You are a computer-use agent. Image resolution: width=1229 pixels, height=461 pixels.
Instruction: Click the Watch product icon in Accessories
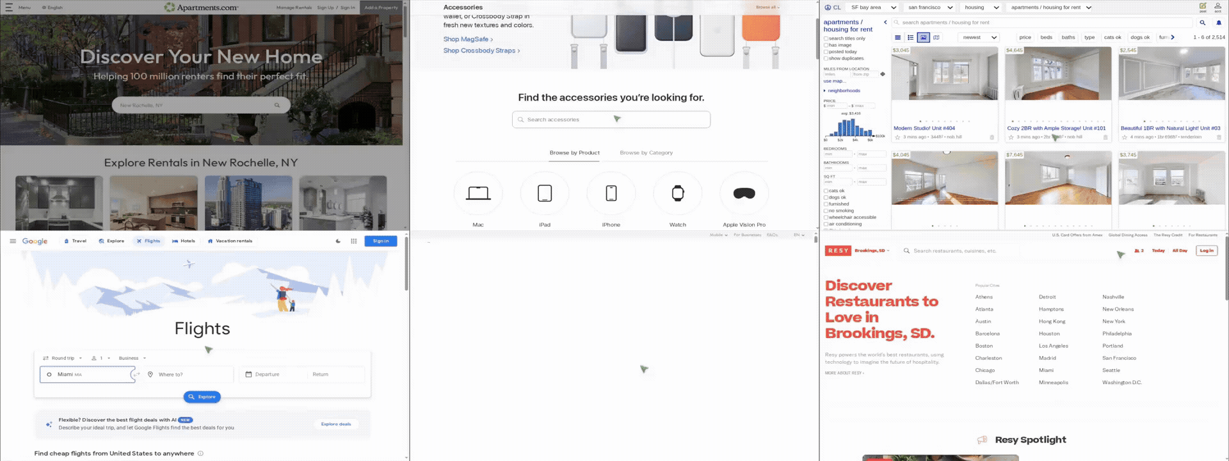pos(678,193)
